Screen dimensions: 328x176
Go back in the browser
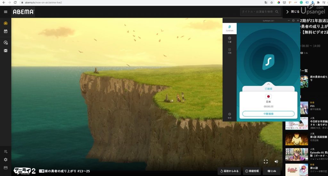tap(4, 3)
